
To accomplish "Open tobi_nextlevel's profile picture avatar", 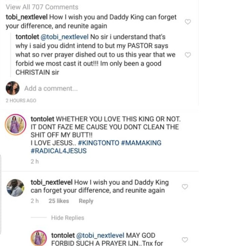I will [16, 187].
